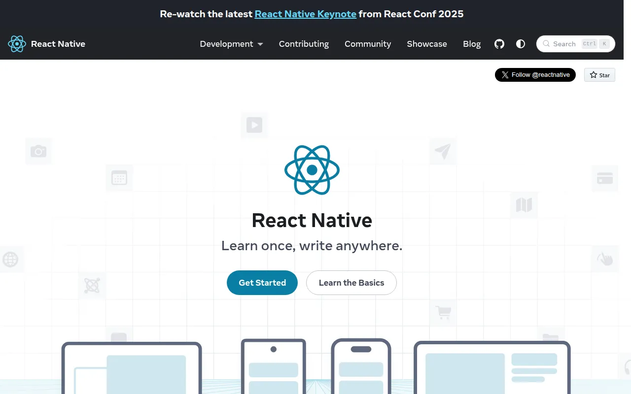The height and width of the screenshot is (394, 631).
Task: Click the tagline "Learn once, write anywhere."
Action: (312, 245)
